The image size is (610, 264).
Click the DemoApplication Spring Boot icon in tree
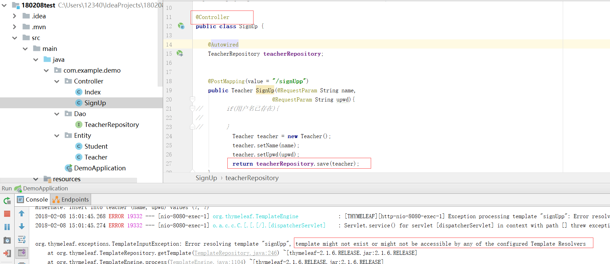click(69, 168)
